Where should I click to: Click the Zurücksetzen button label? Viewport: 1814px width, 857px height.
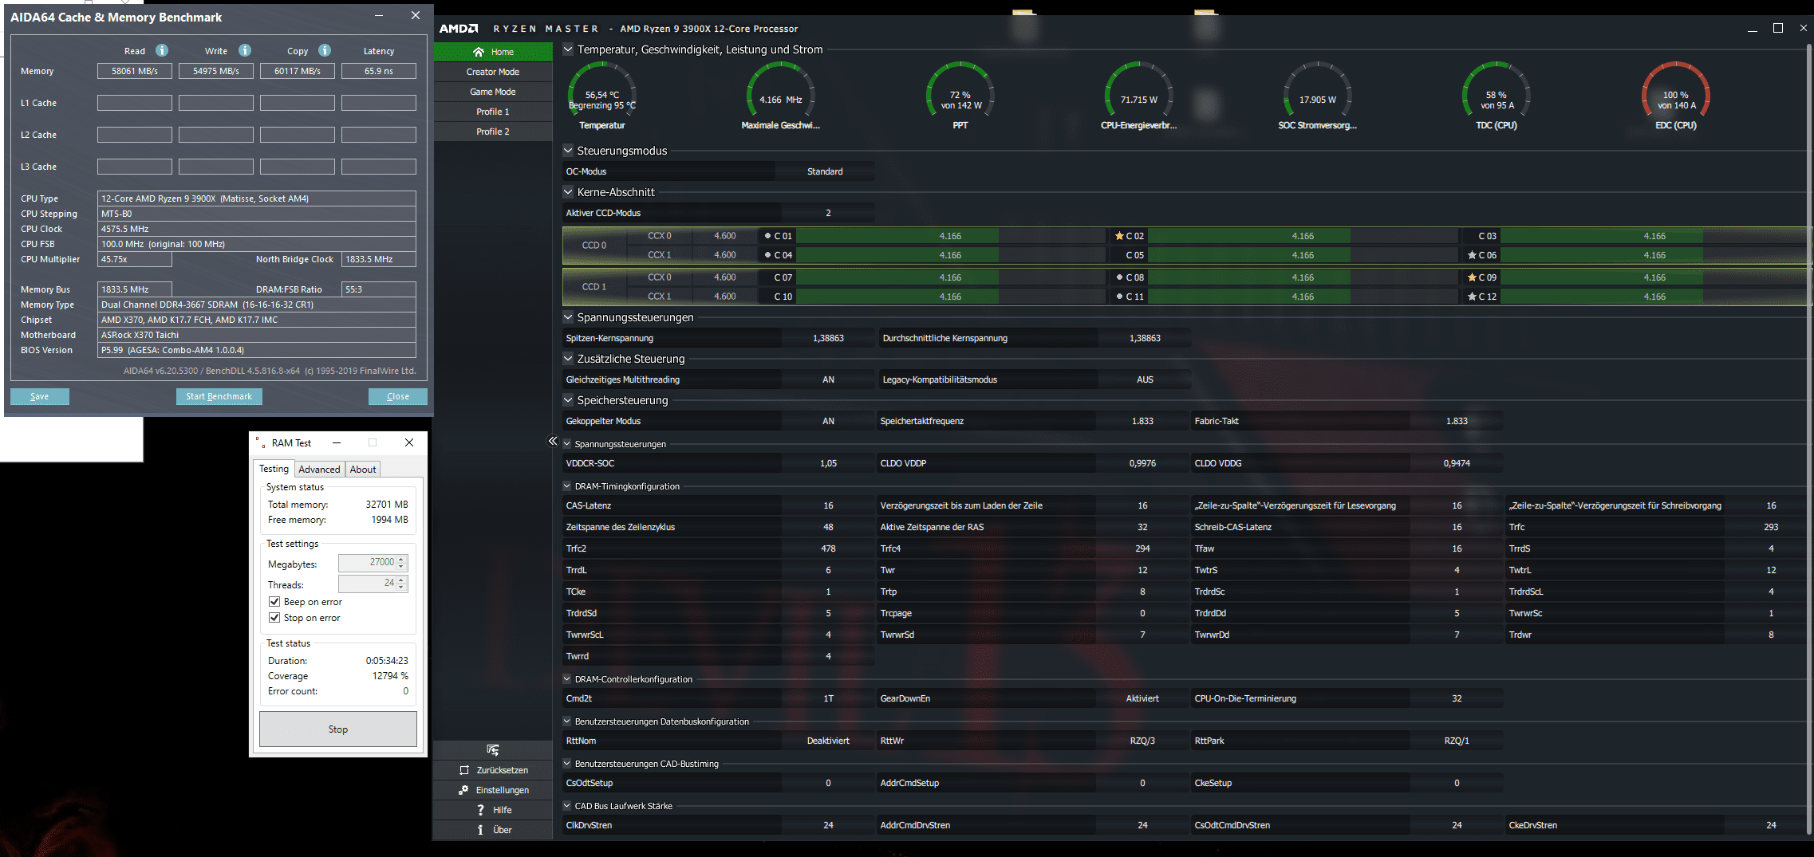(503, 770)
